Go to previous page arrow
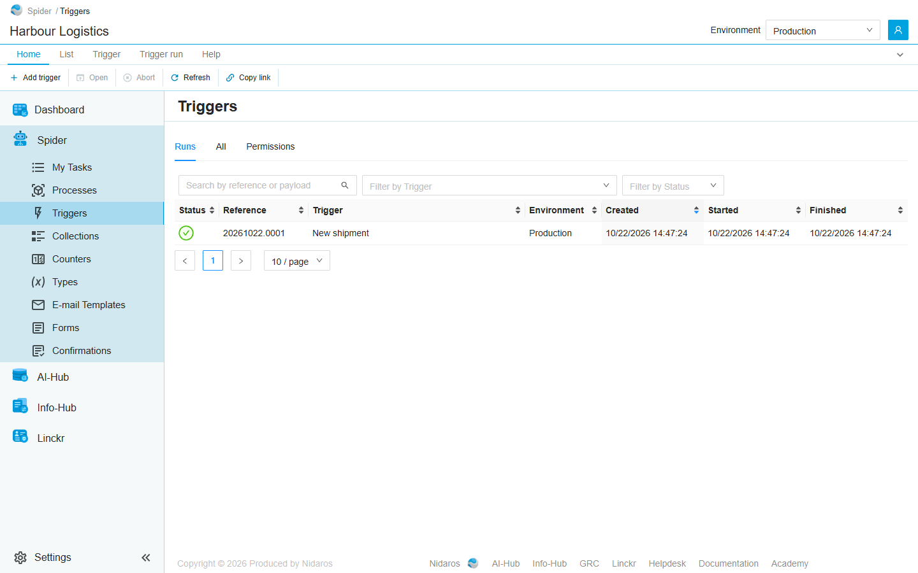 coord(185,260)
